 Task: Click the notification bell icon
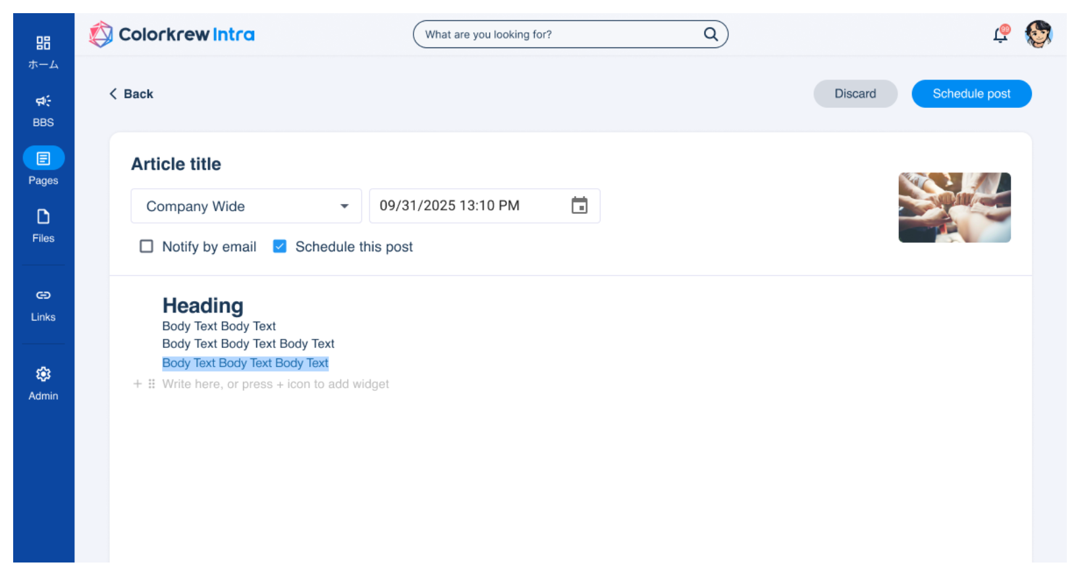1000,35
